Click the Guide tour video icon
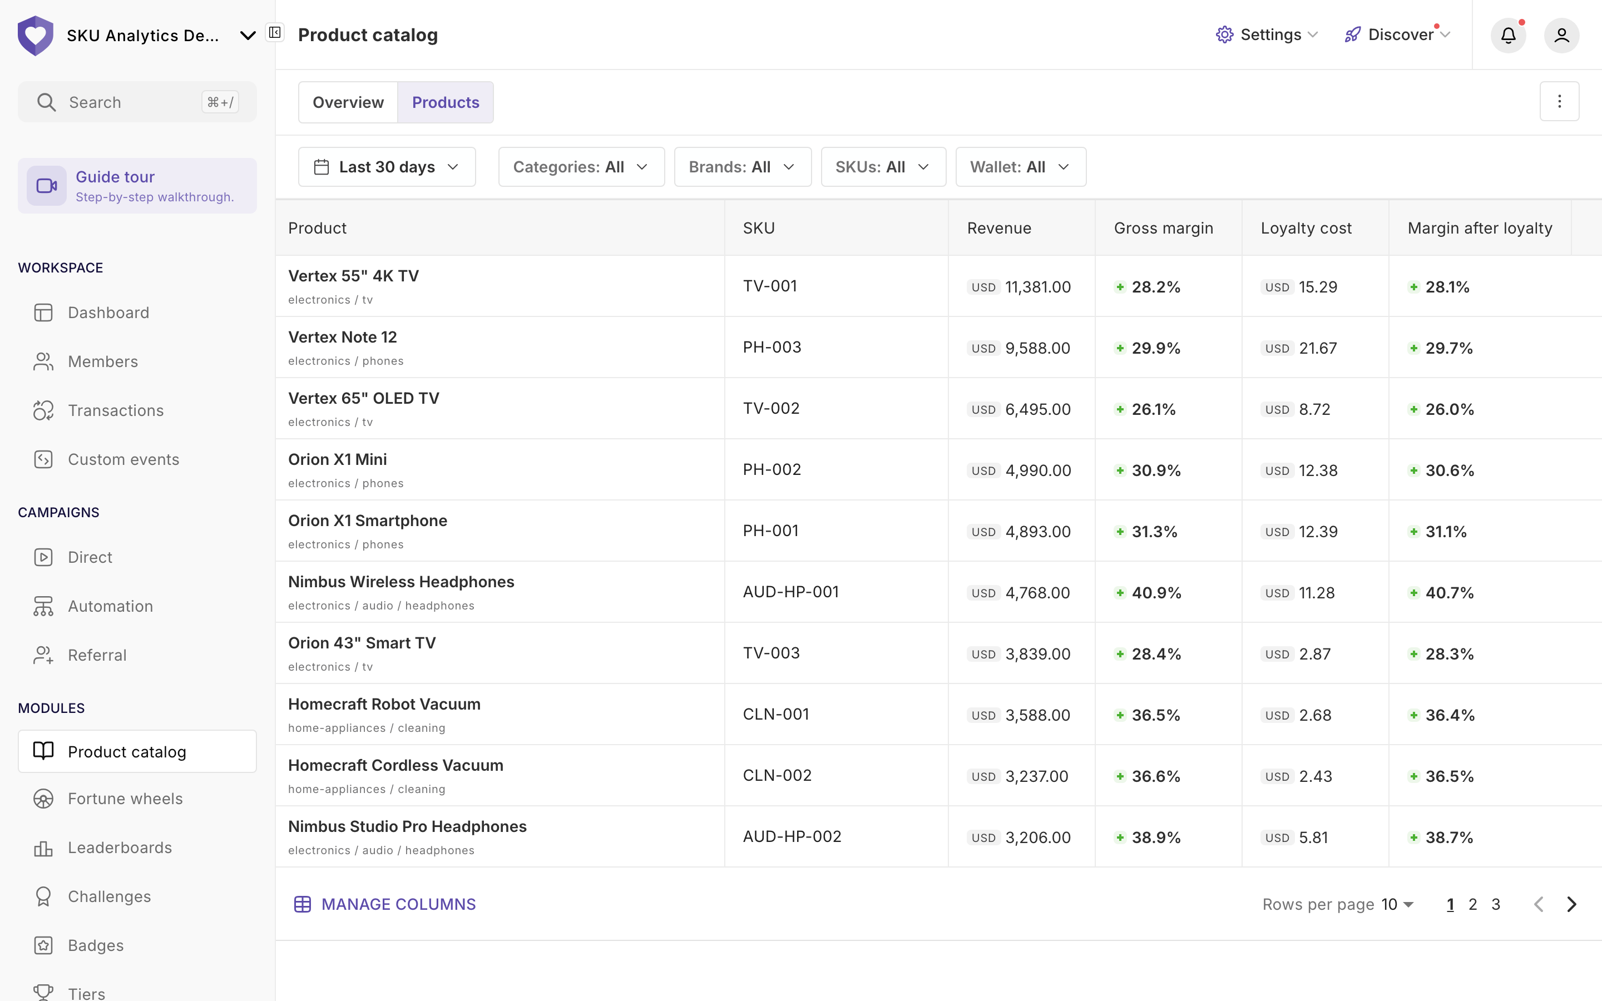Viewport: 1602px width, 1001px height. tap(46, 186)
